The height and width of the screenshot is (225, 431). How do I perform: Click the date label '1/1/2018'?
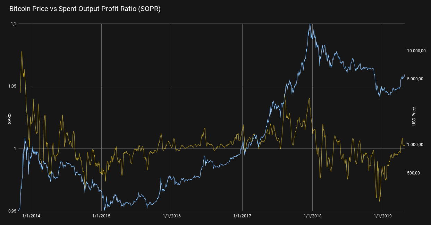pos(312,216)
